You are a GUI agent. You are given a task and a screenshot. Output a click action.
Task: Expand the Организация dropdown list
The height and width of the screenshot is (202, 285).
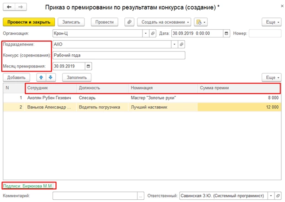[146, 33]
